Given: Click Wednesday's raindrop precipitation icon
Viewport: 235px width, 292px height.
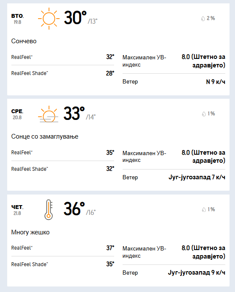Looking at the screenshot, I should point(204,114).
